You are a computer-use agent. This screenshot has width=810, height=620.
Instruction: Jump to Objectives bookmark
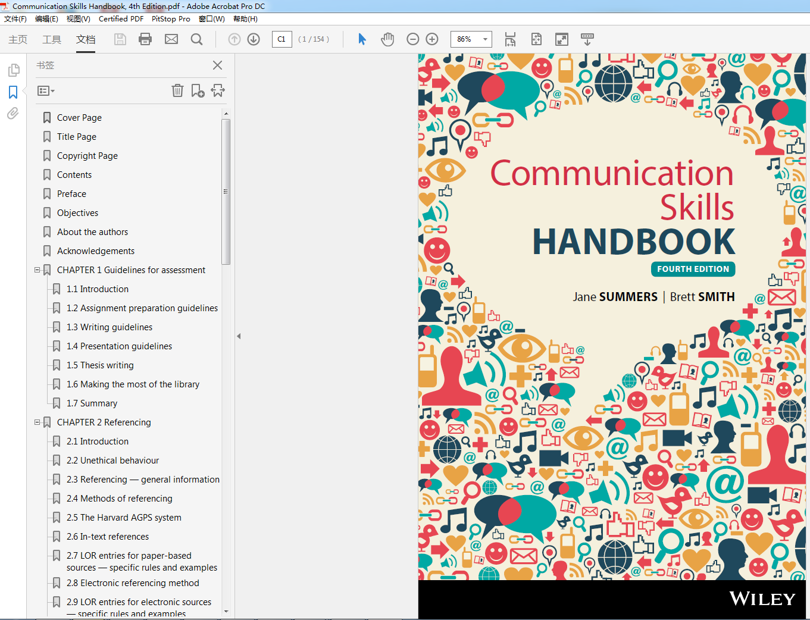click(x=77, y=213)
